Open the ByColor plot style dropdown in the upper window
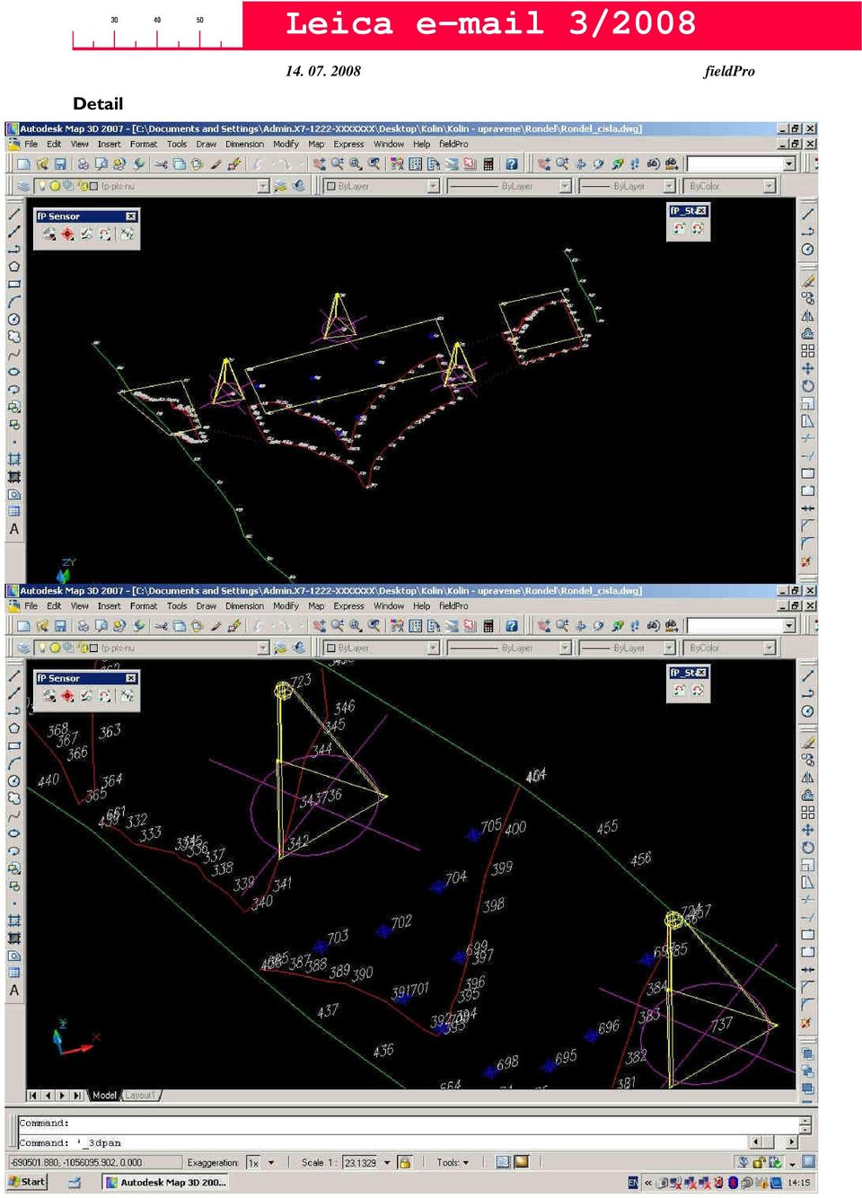The height and width of the screenshot is (1198, 862). click(x=770, y=186)
